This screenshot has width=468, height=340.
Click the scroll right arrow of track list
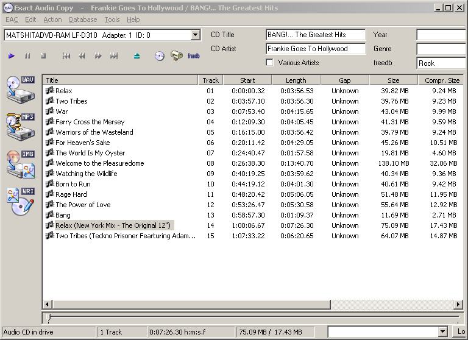pos(458,305)
